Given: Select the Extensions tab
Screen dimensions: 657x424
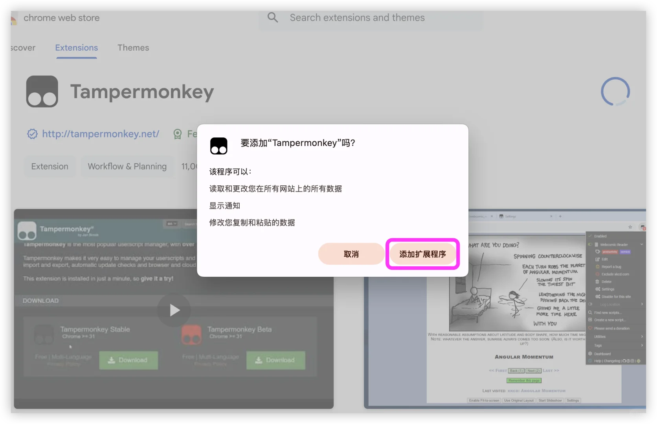Looking at the screenshot, I should [x=77, y=48].
